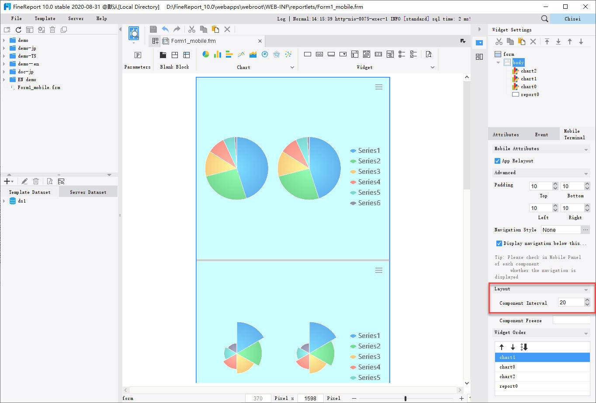Expand the demo folder
This screenshot has height=403, width=596.
pos(4,40)
